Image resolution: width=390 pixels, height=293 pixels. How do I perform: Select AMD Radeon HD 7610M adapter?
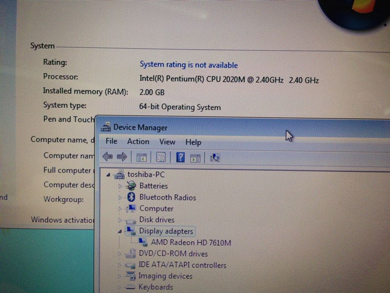coord(189,243)
